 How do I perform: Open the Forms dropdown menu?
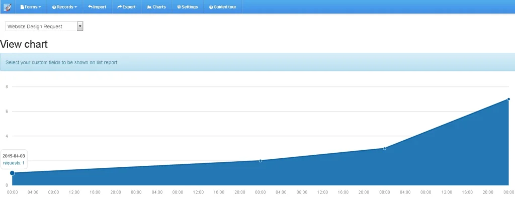31,7
